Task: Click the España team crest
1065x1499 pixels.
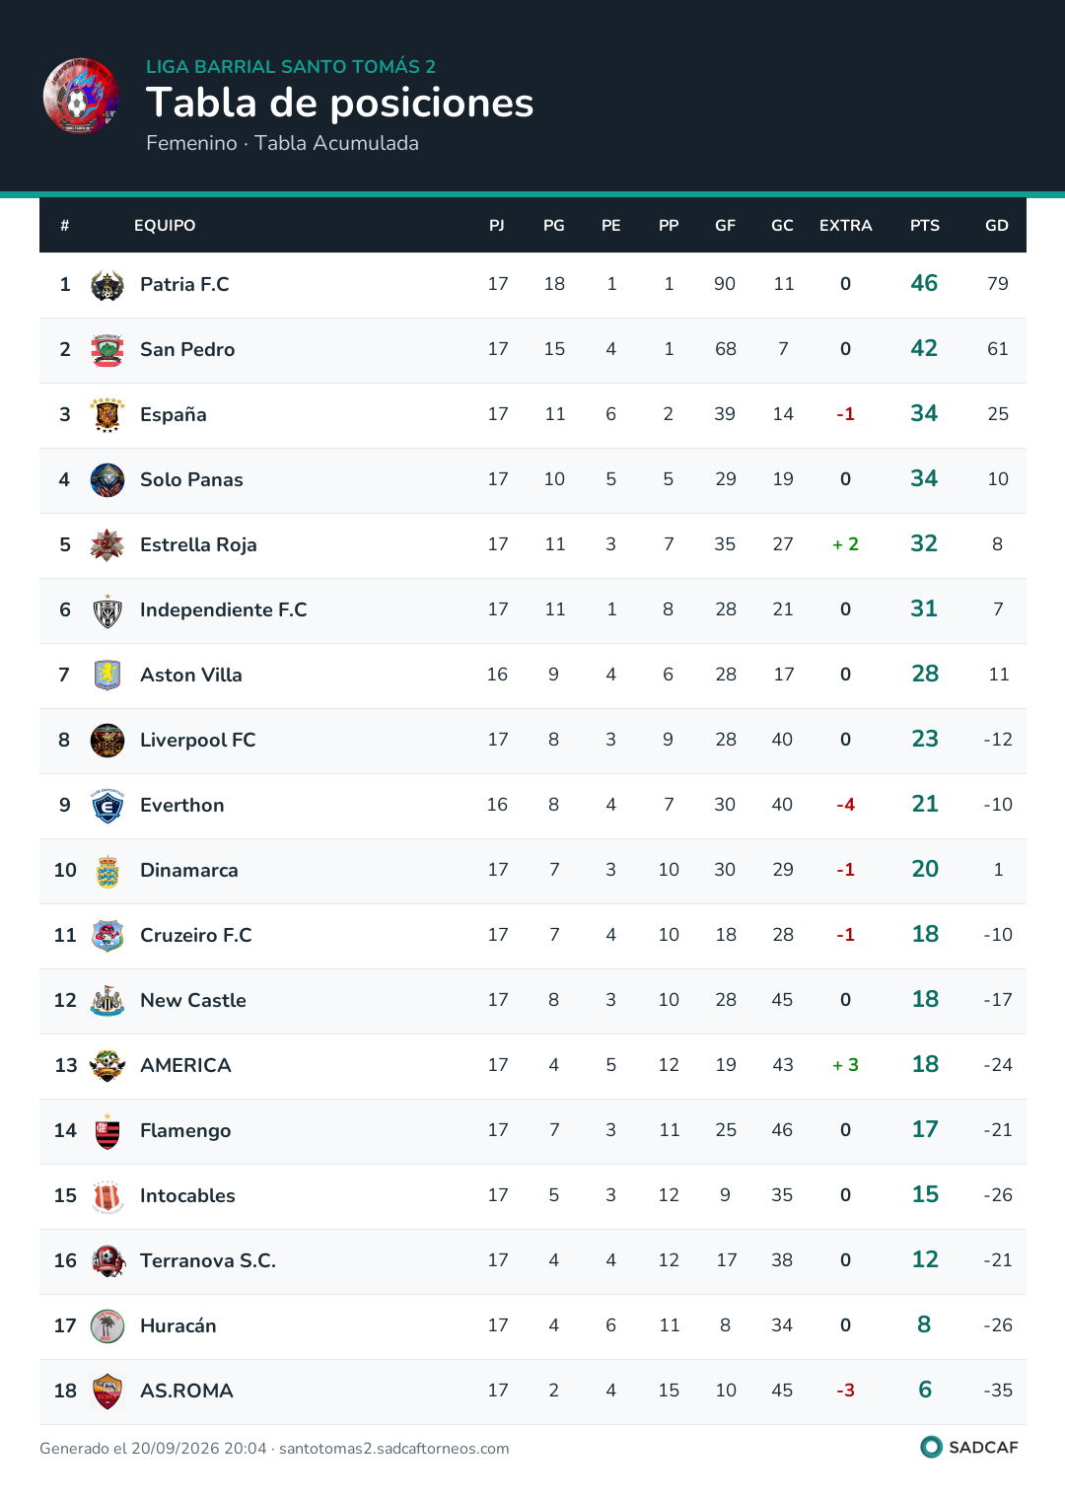Action: coord(107,415)
